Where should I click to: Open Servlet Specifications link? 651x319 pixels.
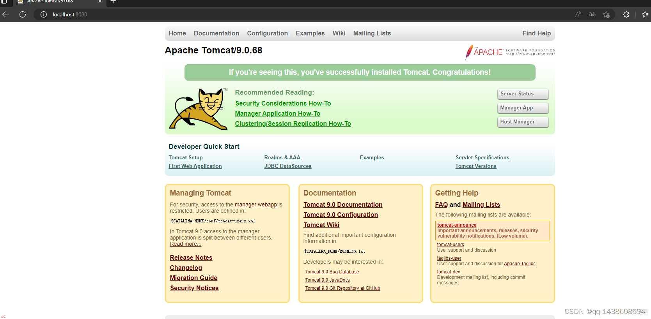pyautogui.click(x=482, y=157)
